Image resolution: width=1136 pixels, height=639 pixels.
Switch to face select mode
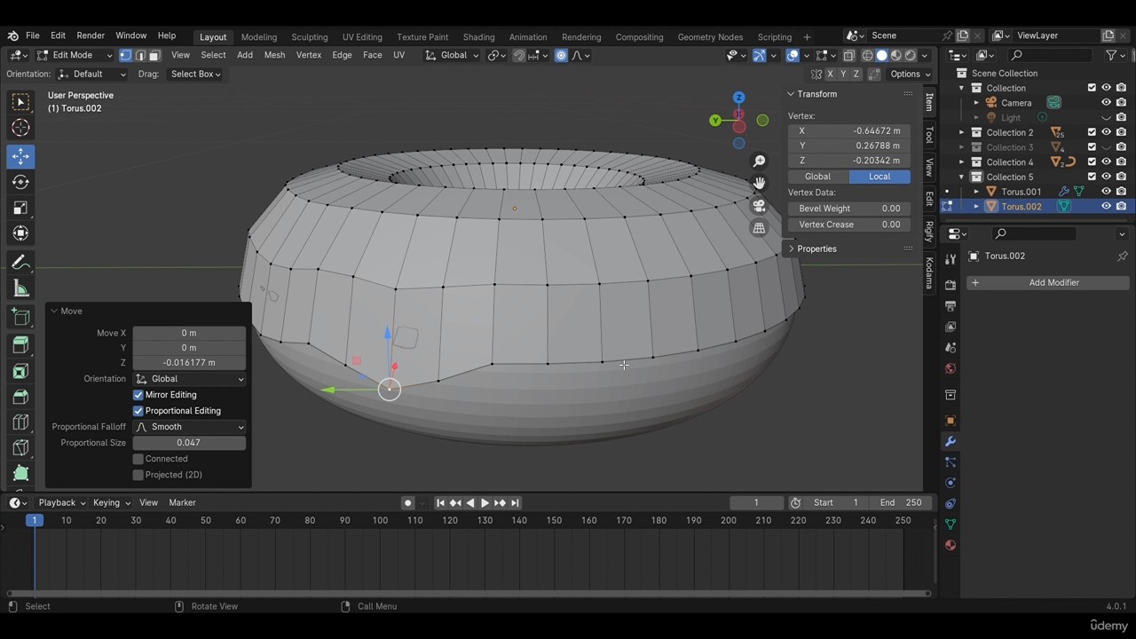(x=154, y=55)
